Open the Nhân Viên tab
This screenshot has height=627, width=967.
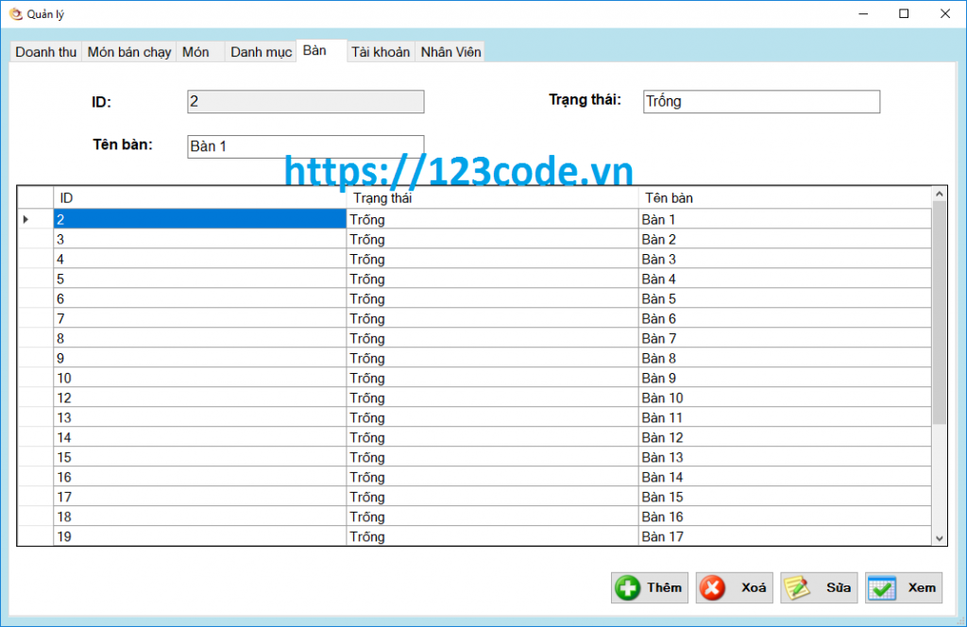(x=450, y=52)
